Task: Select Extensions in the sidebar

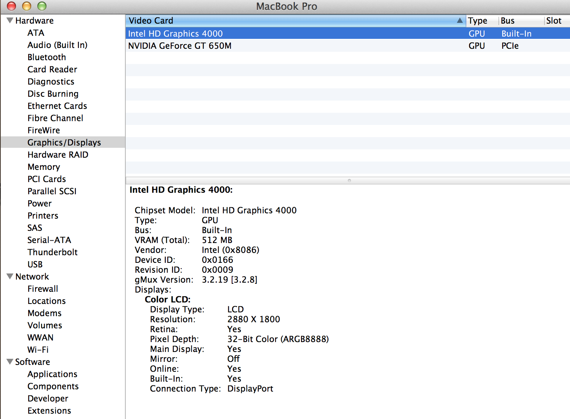Action: 49,411
